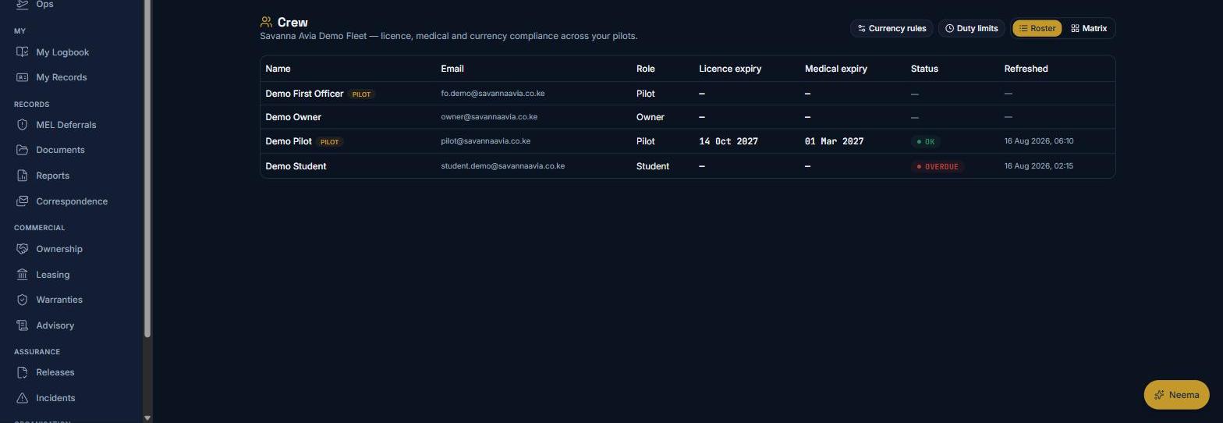Viewport: 1223px width, 423px height.
Task: Click email fo.demo@savannaavia.co.ke
Action: [x=493, y=94]
